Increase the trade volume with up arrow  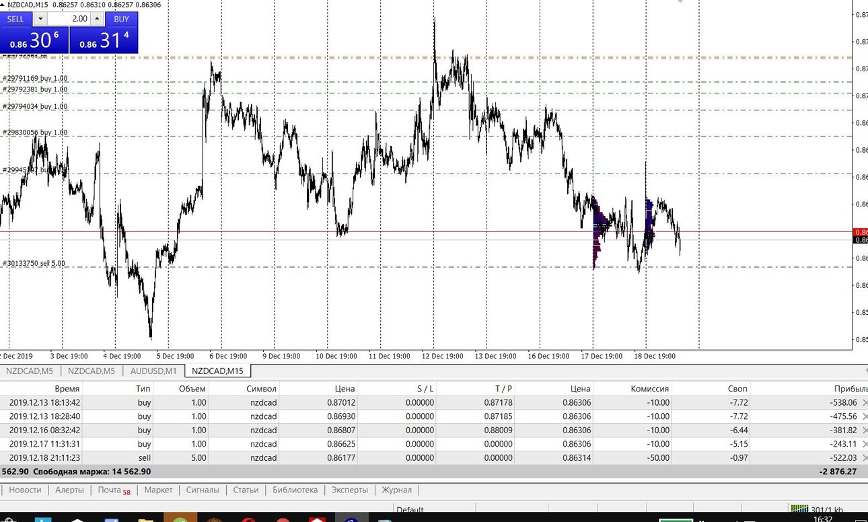point(97,19)
